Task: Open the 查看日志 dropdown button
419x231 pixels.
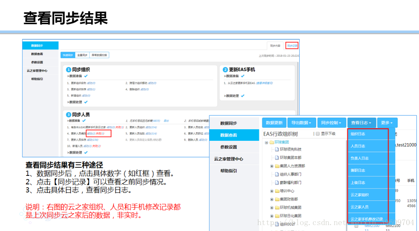Action: point(362,122)
